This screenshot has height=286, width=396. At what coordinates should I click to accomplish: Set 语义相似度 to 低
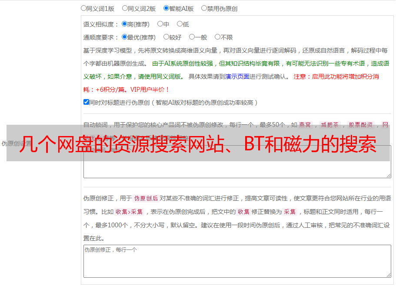pos(180,24)
